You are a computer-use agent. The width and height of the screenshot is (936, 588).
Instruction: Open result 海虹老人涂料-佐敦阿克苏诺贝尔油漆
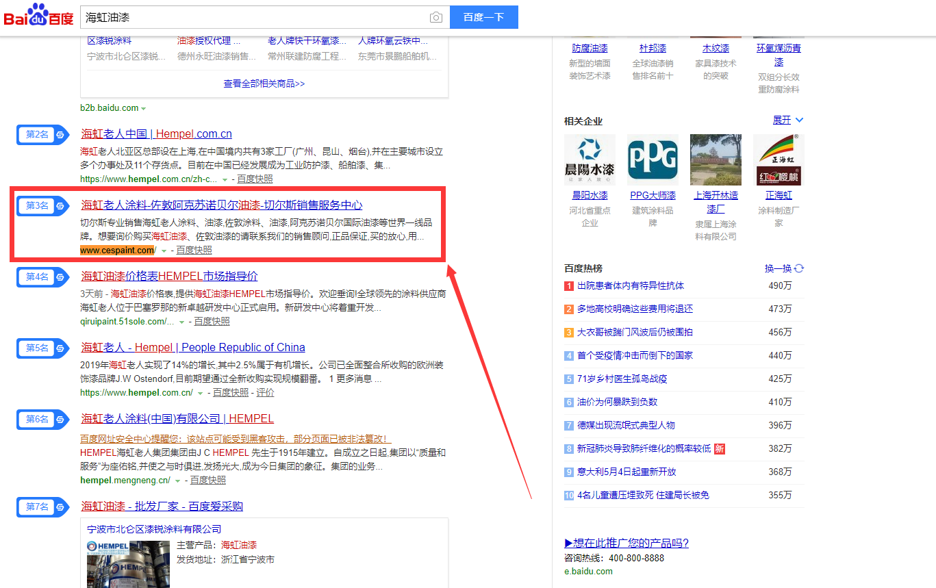click(x=221, y=205)
